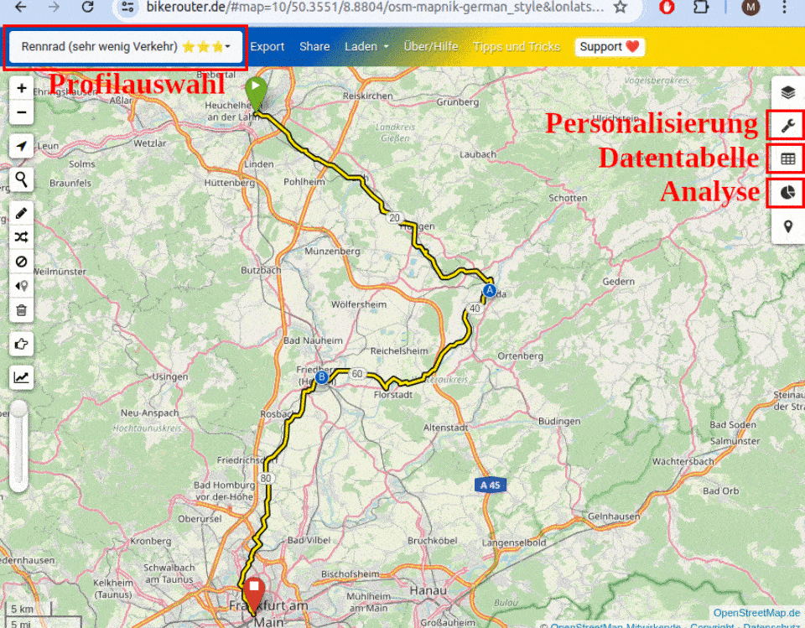Click the locate me arrow icon
The width and height of the screenshot is (805, 628).
point(21,147)
